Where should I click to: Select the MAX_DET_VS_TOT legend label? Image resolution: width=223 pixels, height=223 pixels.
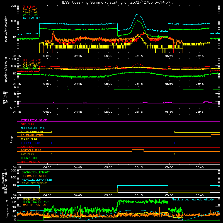(x=35, y=205)
